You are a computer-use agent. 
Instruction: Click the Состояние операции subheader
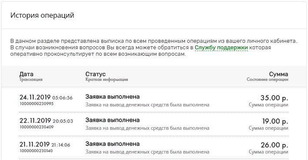click(x=268, y=80)
